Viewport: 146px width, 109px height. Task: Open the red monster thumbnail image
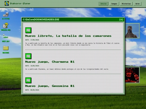pyautogui.click(x=132, y=75)
